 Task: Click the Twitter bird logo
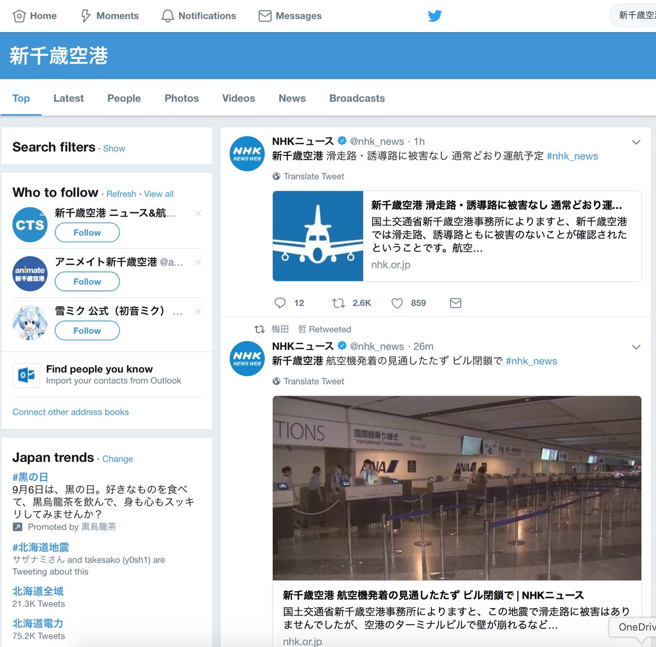[435, 16]
